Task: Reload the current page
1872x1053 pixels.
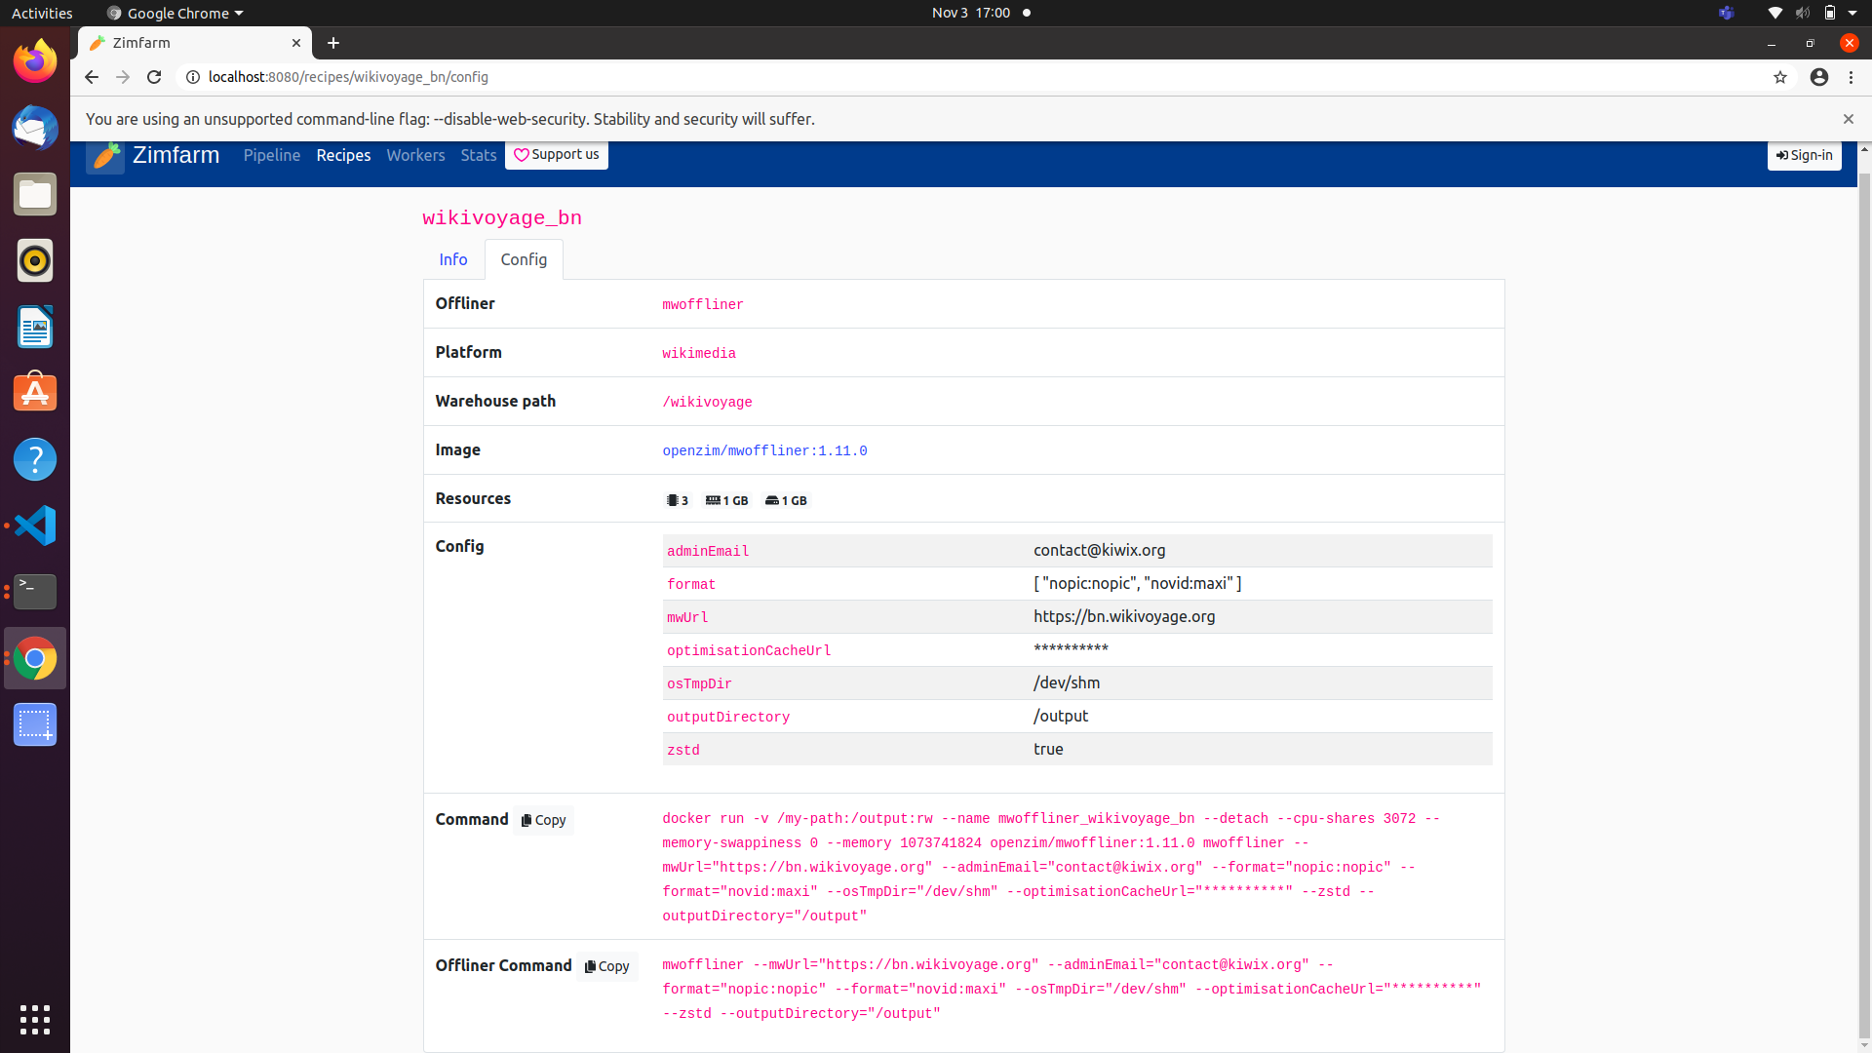Action: pos(154,77)
